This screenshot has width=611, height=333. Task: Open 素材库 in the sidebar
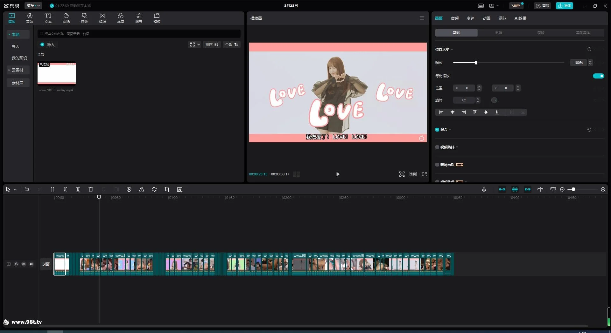pos(18,83)
